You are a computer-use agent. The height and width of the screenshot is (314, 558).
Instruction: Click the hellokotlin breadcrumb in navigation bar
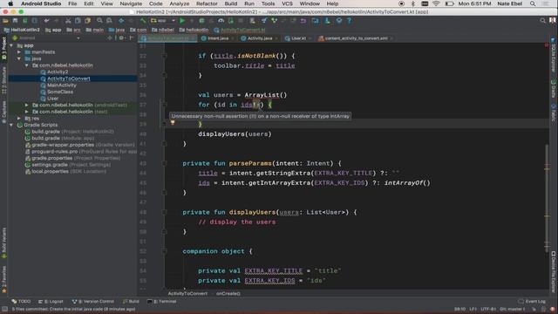click(x=194, y=30)
